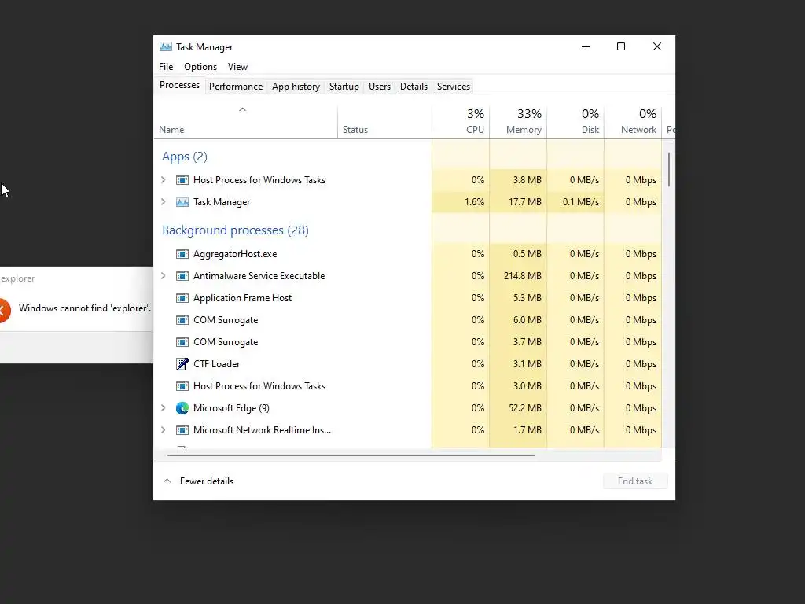Select the Processes tab
805x604 pixels.
coord(179,85)
